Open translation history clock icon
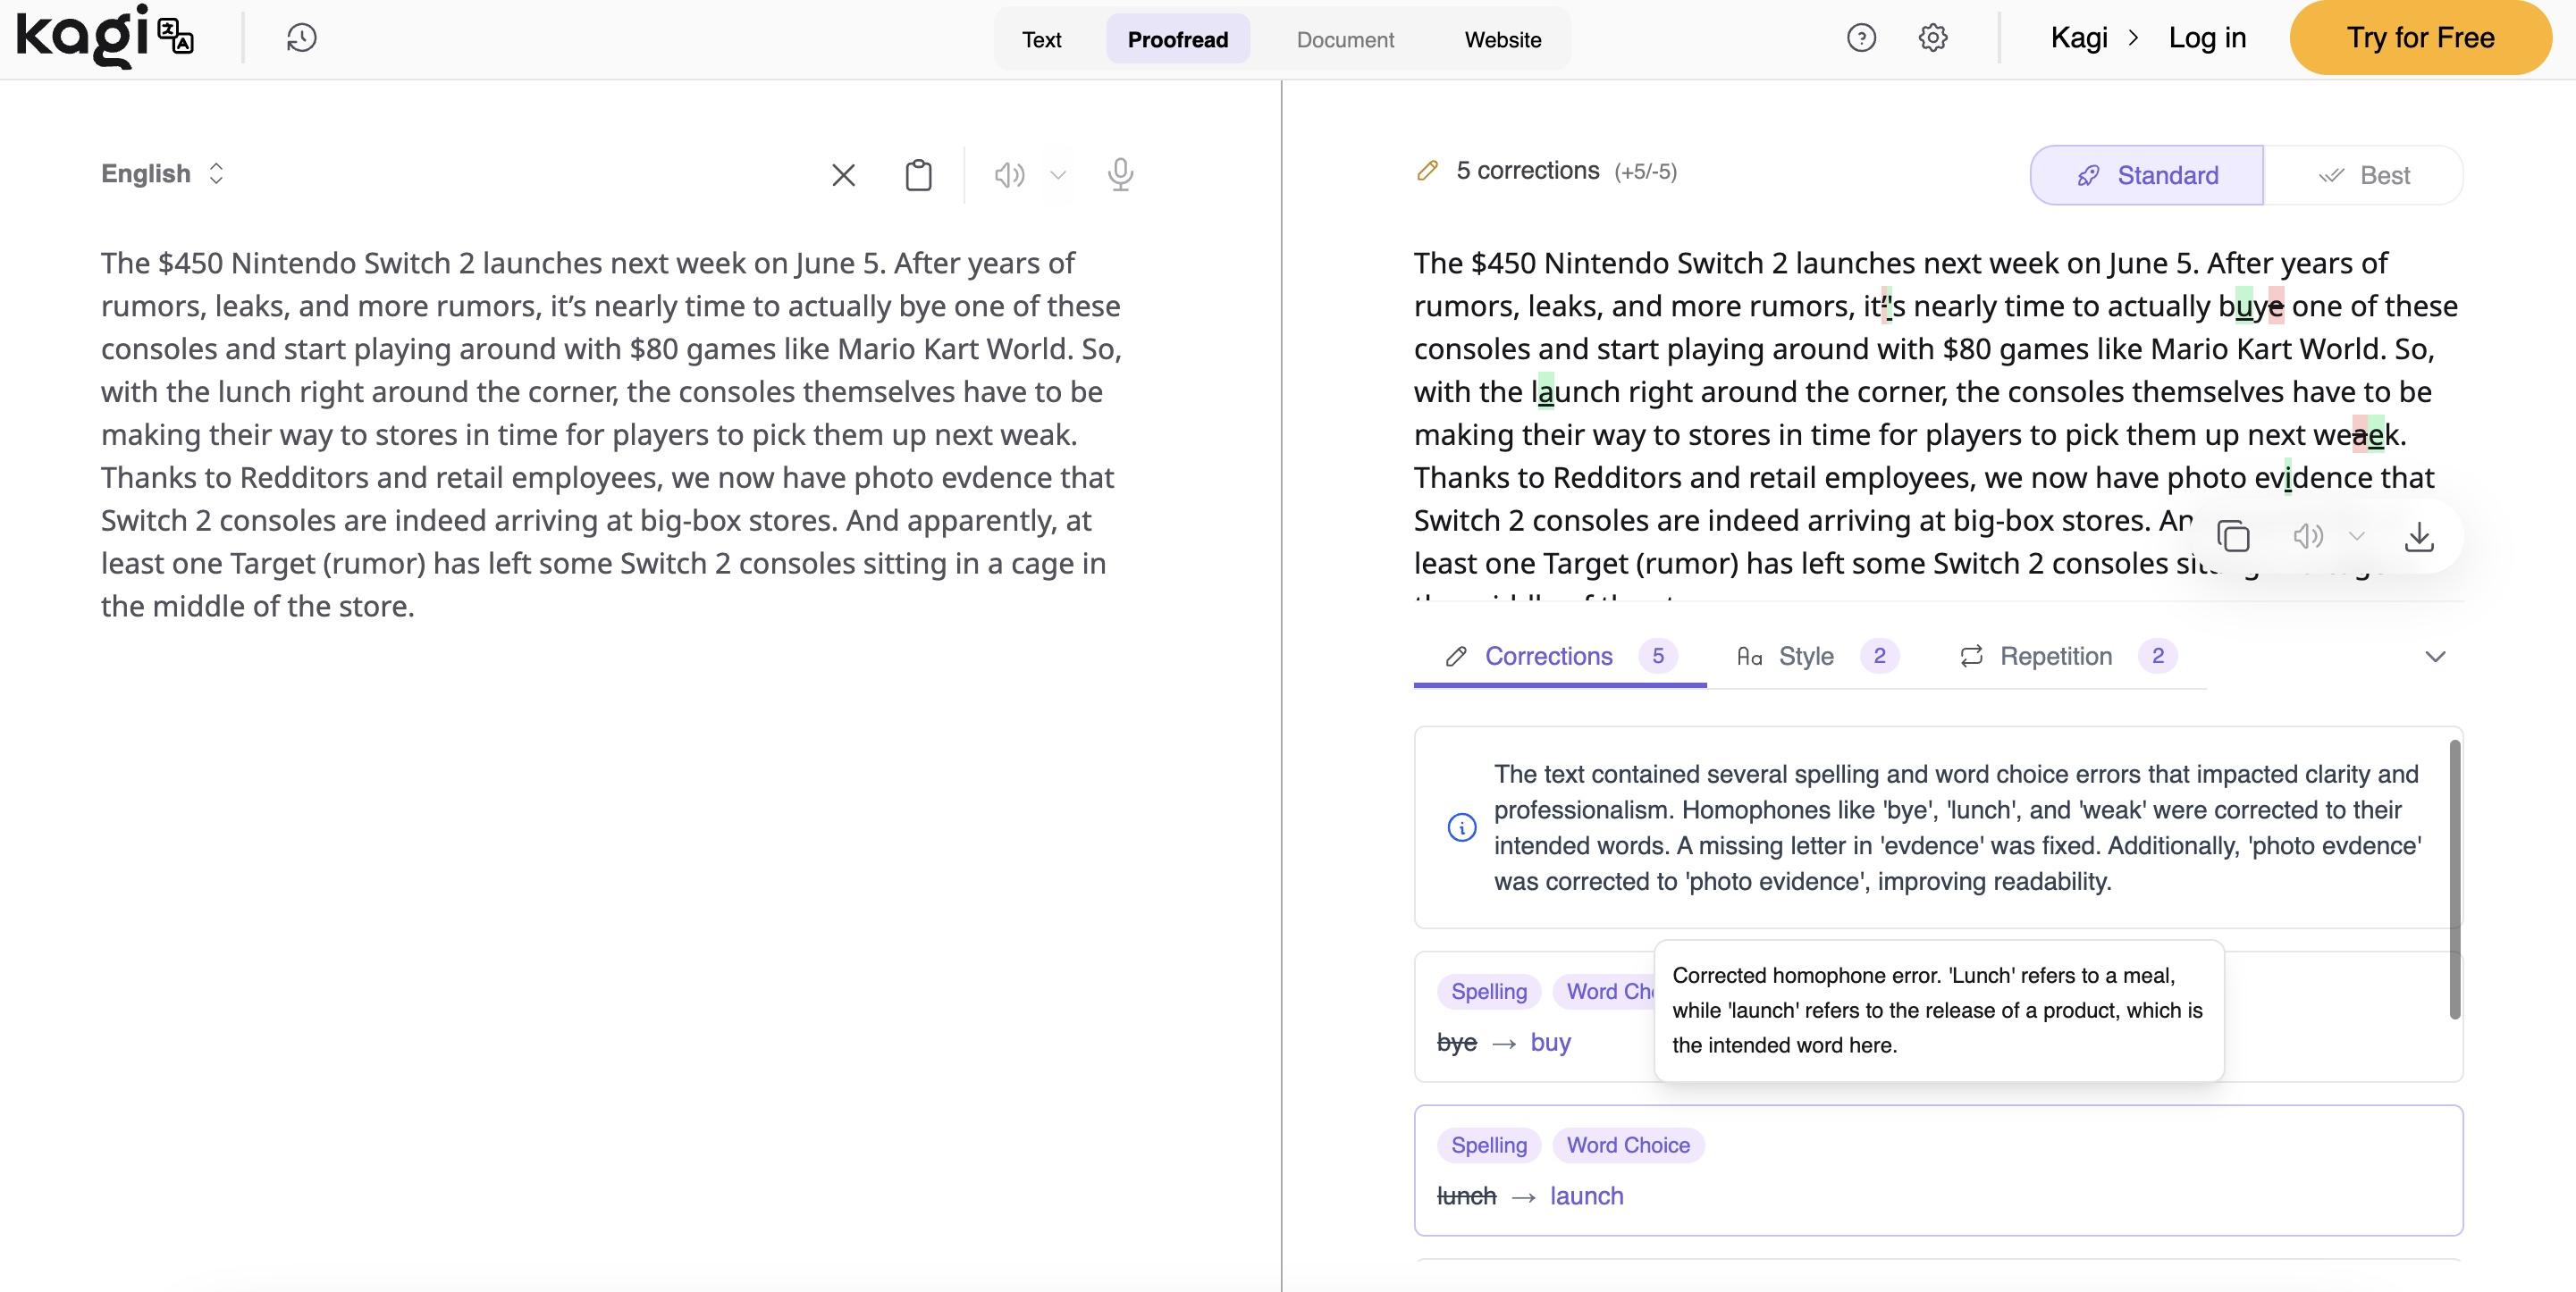 coord(301,38)
